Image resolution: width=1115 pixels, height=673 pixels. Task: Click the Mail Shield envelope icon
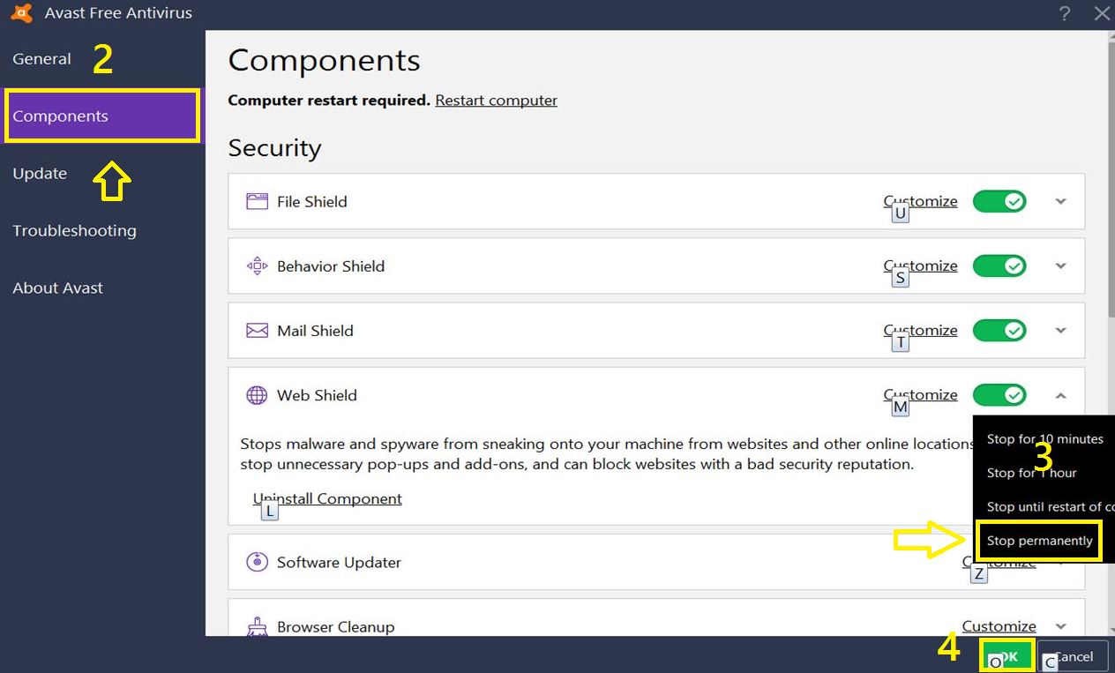pos(257,331)
